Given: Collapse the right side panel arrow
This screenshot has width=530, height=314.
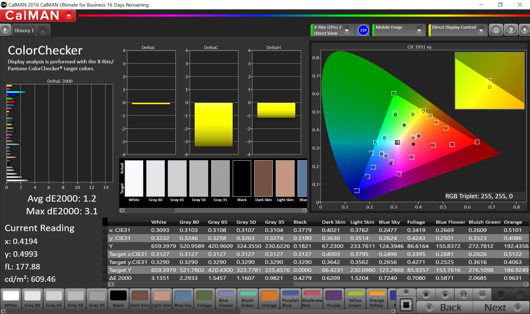Looking at the screenshot, I should pyautogui.click(x=524, y=30).
